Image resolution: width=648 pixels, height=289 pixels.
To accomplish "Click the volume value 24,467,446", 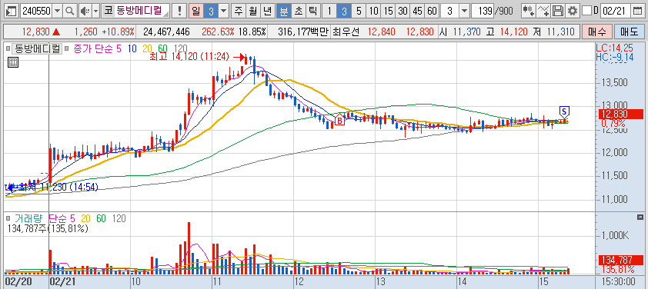I will 165,32.
